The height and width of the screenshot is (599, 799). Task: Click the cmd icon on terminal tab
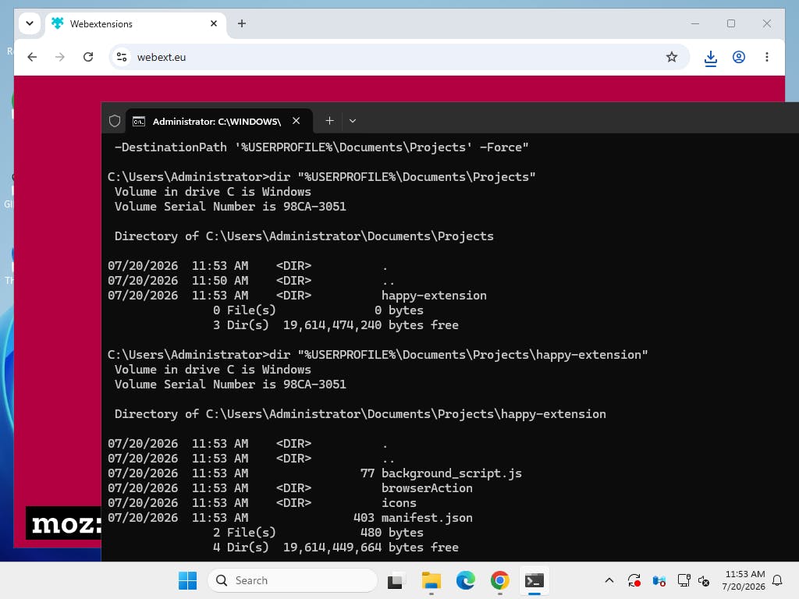(x=139, y=121)
